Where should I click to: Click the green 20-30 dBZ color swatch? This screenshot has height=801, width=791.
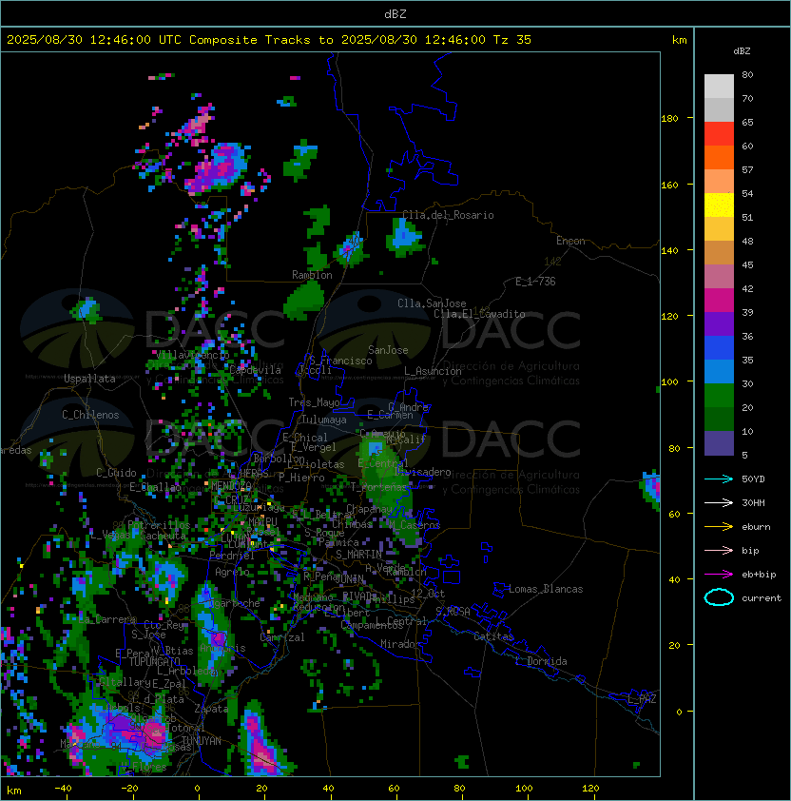(719, 396)
